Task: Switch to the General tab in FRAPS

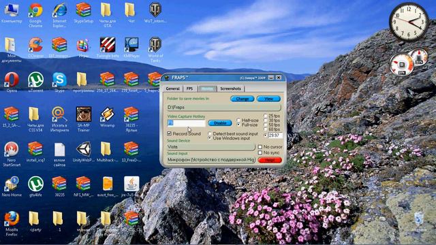Action: point(172,88)
